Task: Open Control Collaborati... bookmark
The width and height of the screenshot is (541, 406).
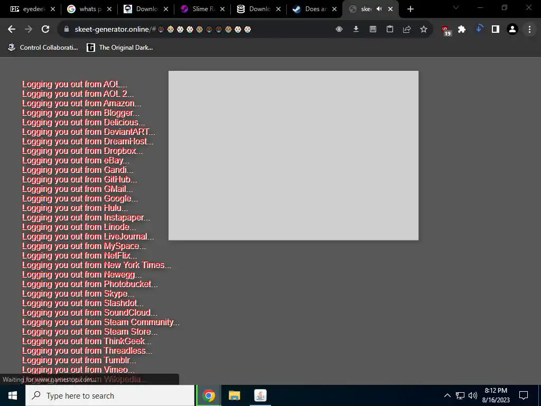Action: (43, 48)
